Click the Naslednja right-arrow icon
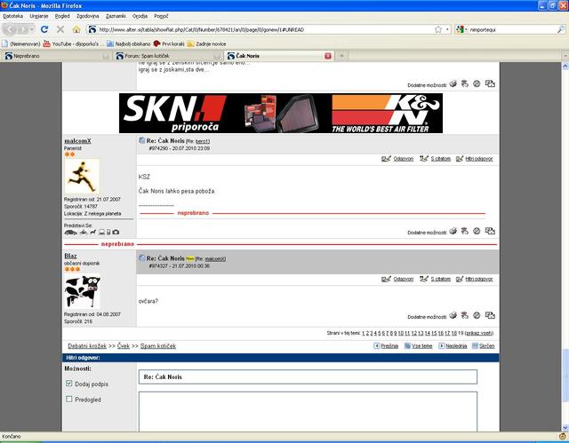Viewport: 569px width, 443px height. (x=442, y=345)
